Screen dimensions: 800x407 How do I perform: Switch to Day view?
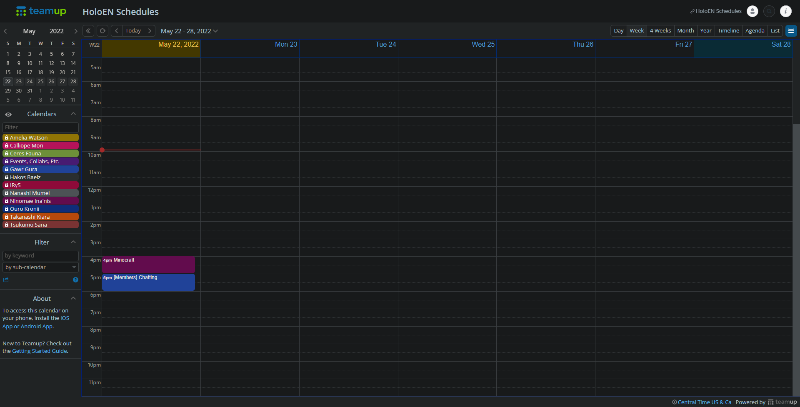(618, 31)
